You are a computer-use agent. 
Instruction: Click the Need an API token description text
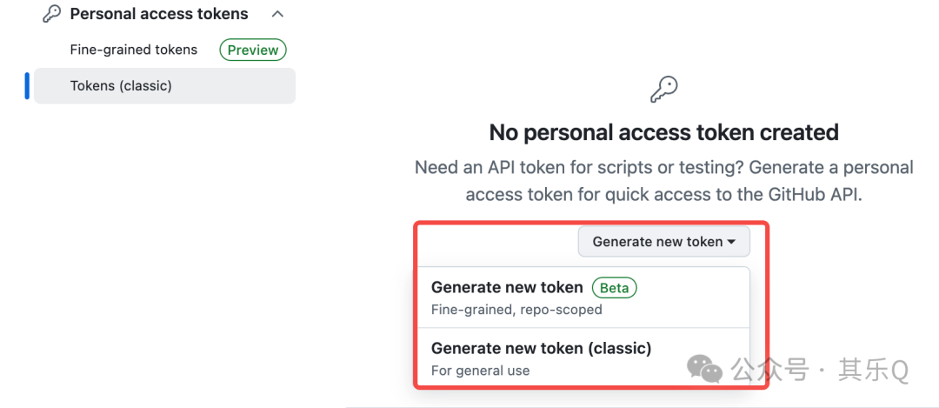(x=663, y=181)
